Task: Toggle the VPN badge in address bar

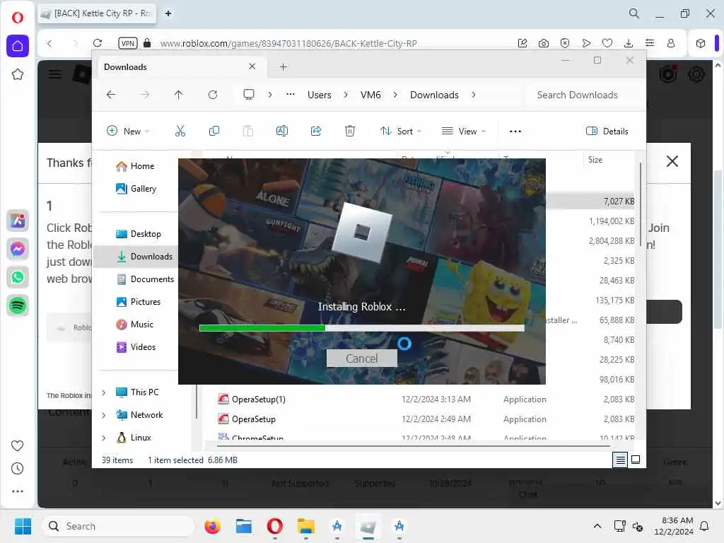Action: pyautogui.click(x=128, y=43)
